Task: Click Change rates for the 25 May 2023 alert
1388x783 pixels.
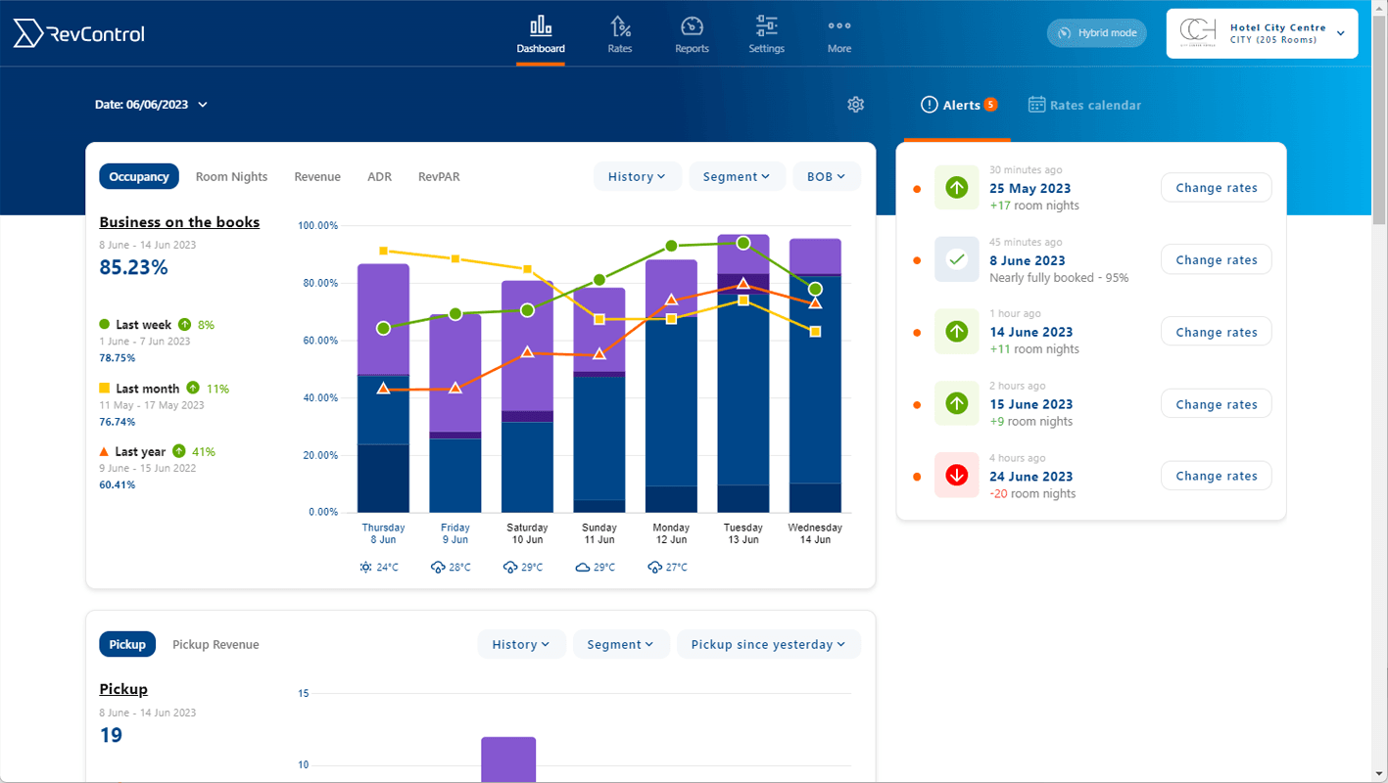Action: coord(1216,187)
